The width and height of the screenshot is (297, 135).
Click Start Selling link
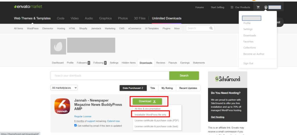coord(218,7)
